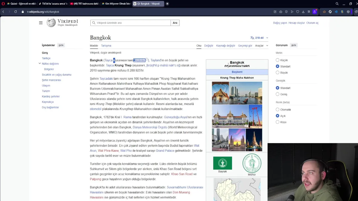Click the Opera Flow send icon

tap(292, 12)
